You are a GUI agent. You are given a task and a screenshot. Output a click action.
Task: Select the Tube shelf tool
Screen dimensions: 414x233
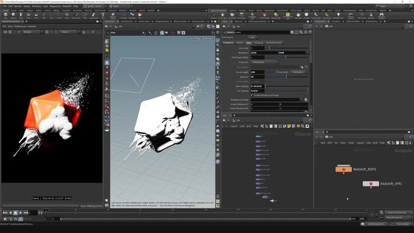(21, 16)
